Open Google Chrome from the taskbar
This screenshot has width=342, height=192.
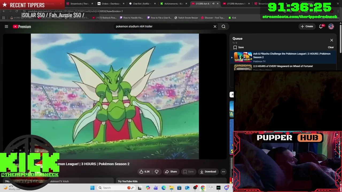coord(203,188)
